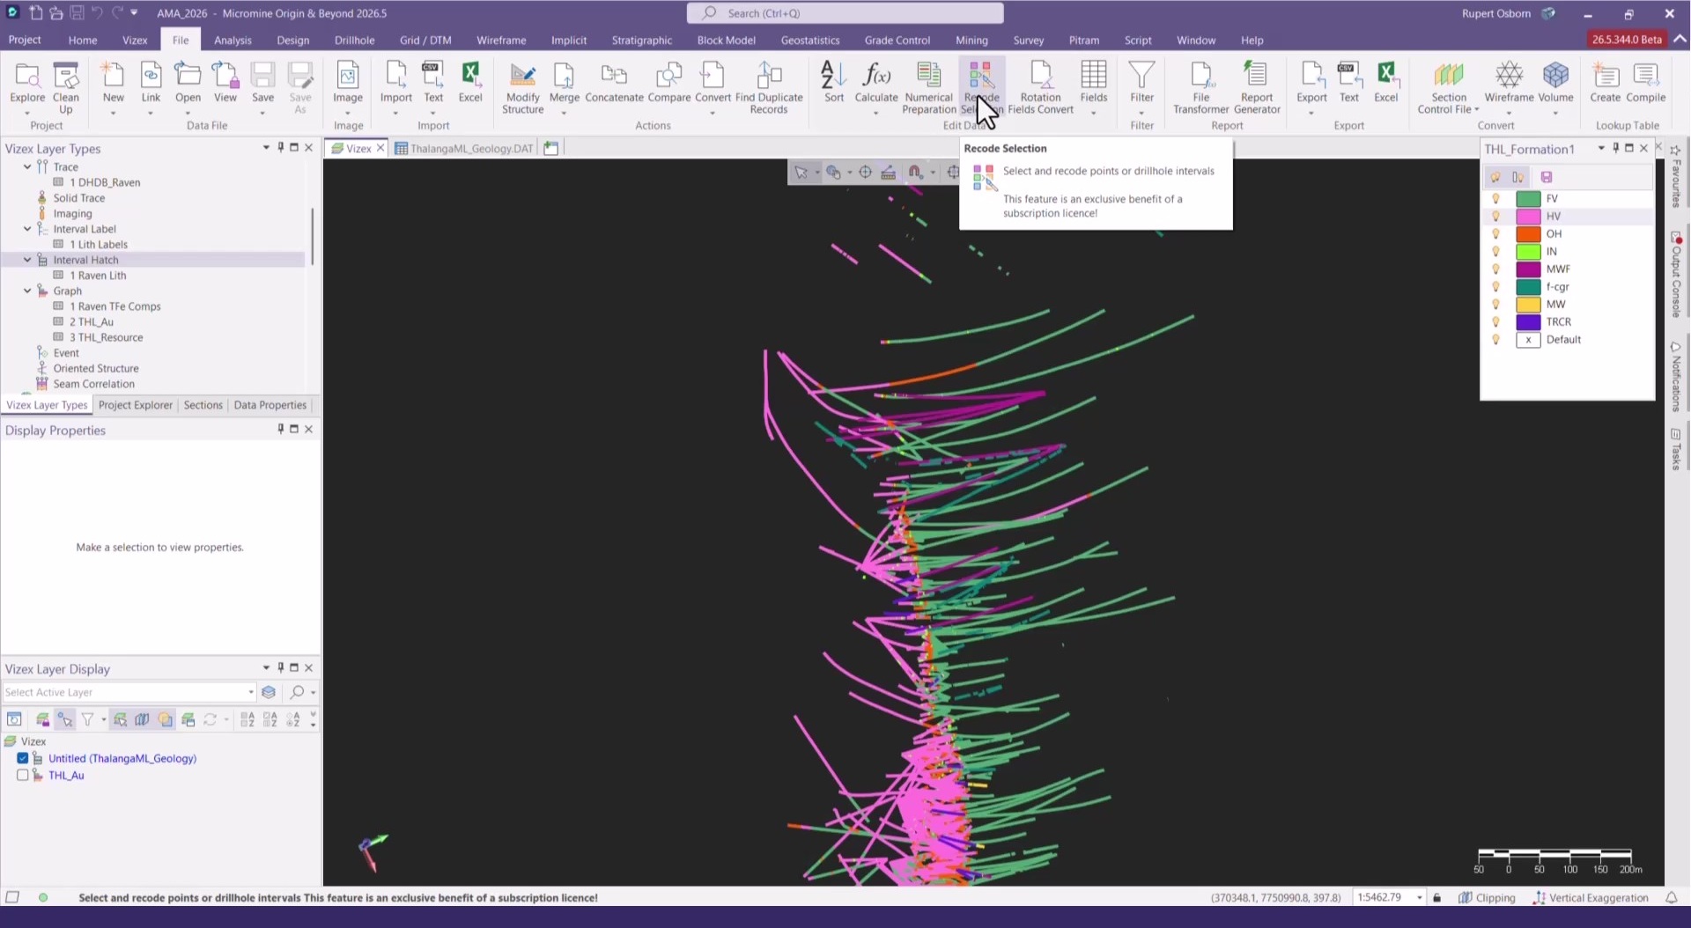Toggle Clipping in the status bar
Viewport: 1691px width, 928px height.
[x=1487, y=897]
